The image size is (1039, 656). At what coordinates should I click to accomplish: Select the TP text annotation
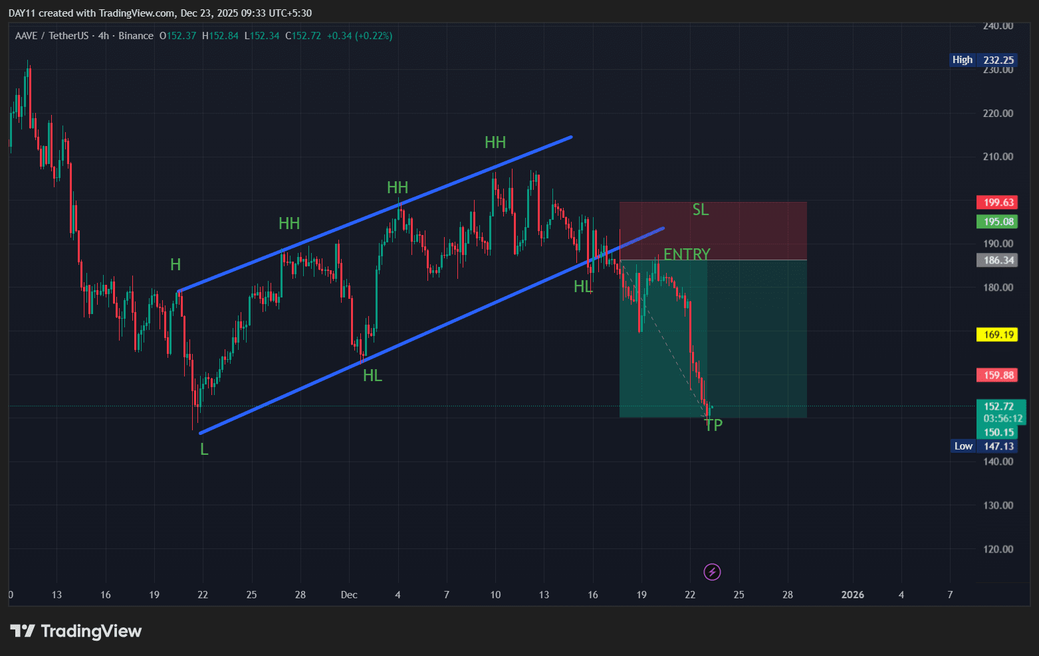[713, 425]
